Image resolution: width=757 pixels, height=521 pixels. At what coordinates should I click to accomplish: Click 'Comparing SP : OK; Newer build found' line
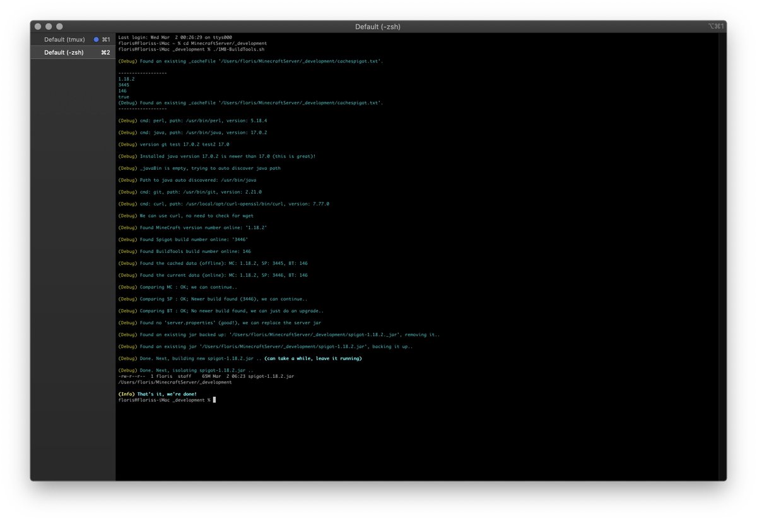[213, 299]
